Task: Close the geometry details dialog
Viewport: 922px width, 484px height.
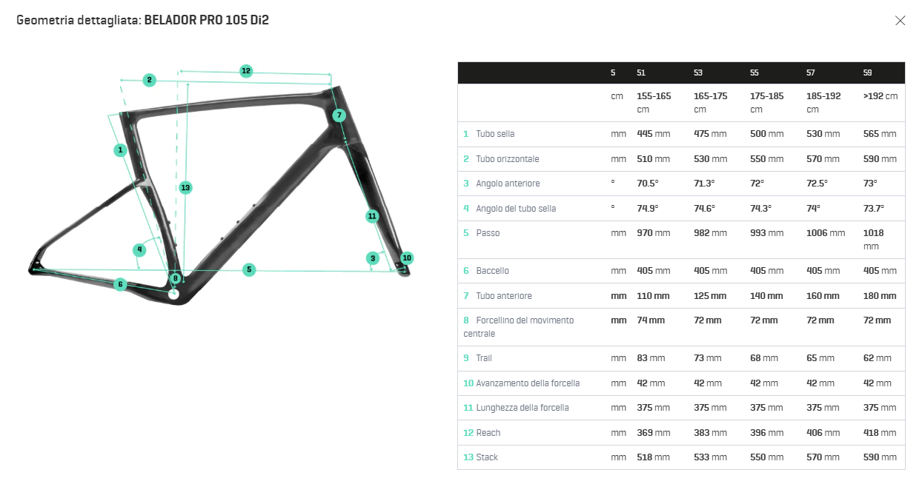Action: [900, 21]
